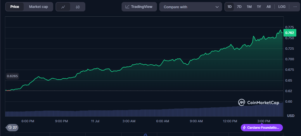Viewport: 301px width, 136px height.
Task: Click the current price label 0.762
Action: pos(290,33)
